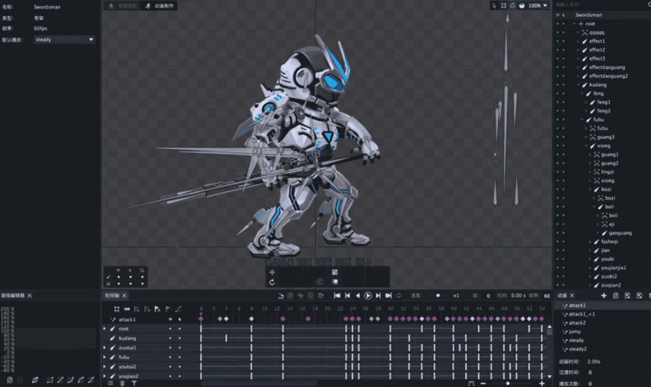The image size is (651, 387).
Task: Click the curve tween icon in timeline toolbar
Action: pos(178,309)
